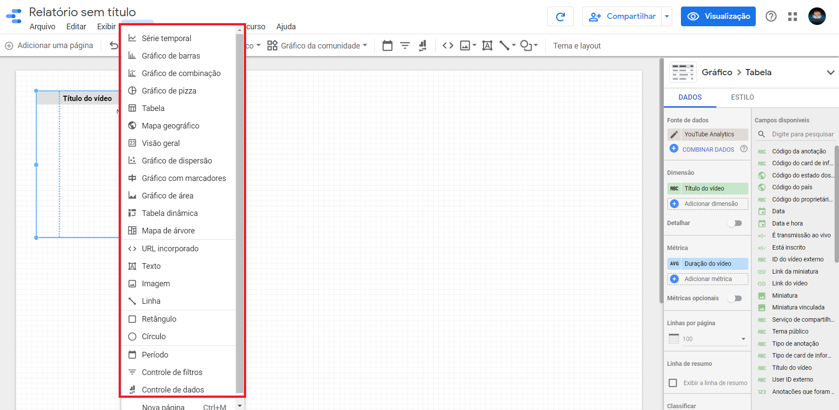The width and height of the screenshot is (839, 410).
Task: Click the Image insert icon
Action: 465,45
